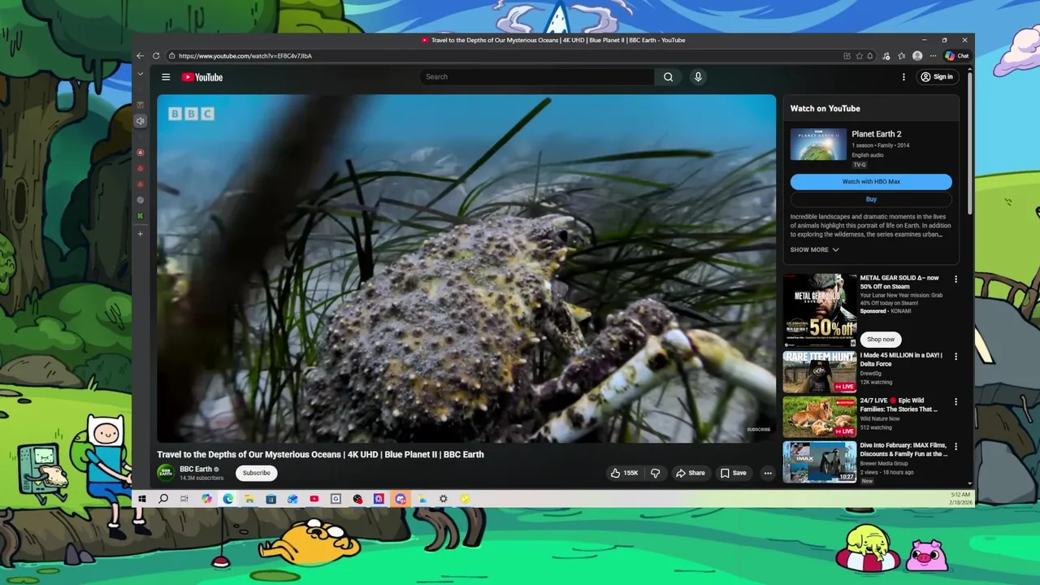Open options for Dive Into February IMAX video

click(x=955, y=447)
